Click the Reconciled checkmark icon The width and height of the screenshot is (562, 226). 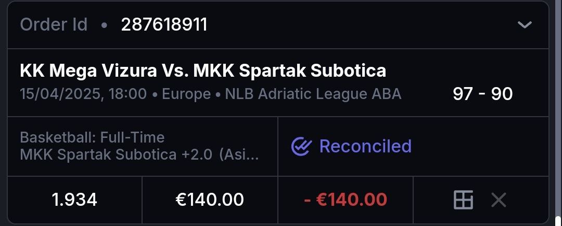coord(301,147)
